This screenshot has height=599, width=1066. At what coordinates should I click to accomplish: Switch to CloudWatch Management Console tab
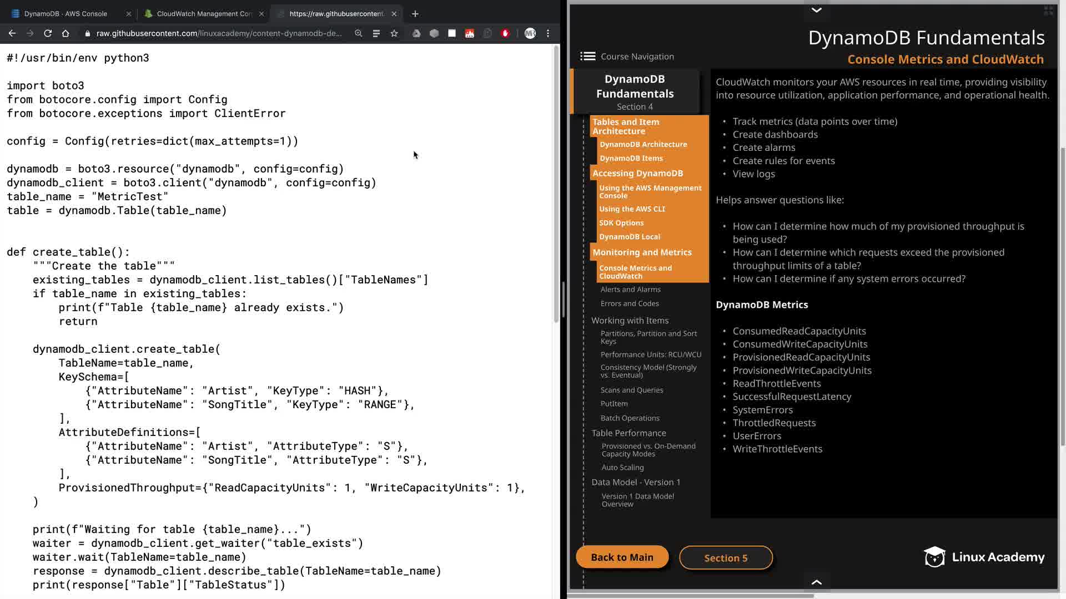204,14
